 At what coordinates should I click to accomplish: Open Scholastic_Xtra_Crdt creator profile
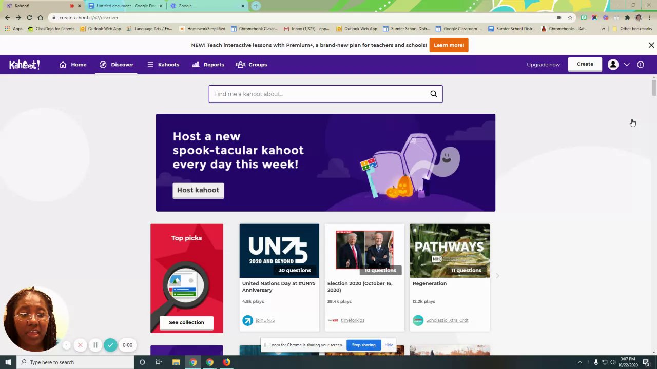pyautogui.click(x=447, y=320)
